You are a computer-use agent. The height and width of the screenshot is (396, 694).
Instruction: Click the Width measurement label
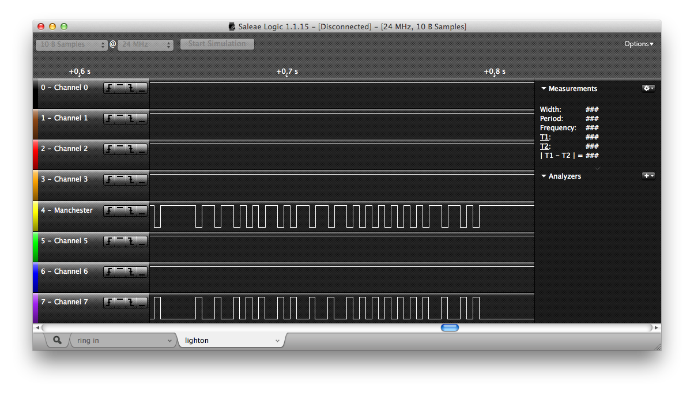[x=550, y=110]
